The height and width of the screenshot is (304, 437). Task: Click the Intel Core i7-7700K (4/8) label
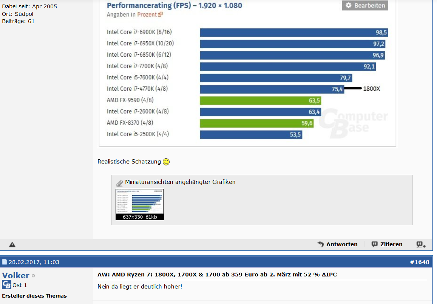tap(137, 66)
